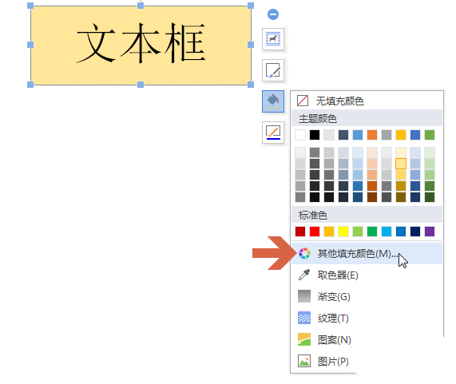This screenshot has width=456, height=384.
Task: Click the blue minus collapse icon
Action: click(273, 14)
